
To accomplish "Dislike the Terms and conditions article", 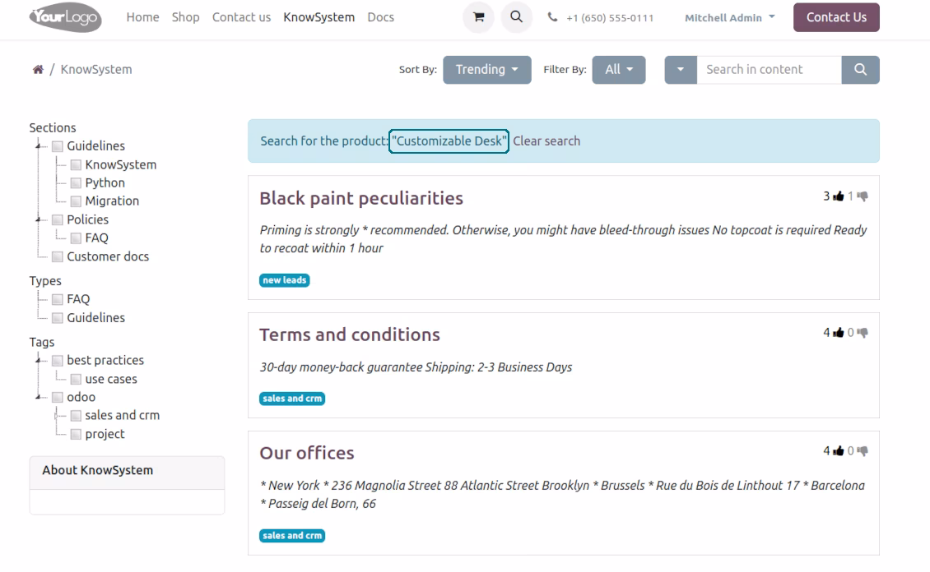I will (x=863, y=333).
